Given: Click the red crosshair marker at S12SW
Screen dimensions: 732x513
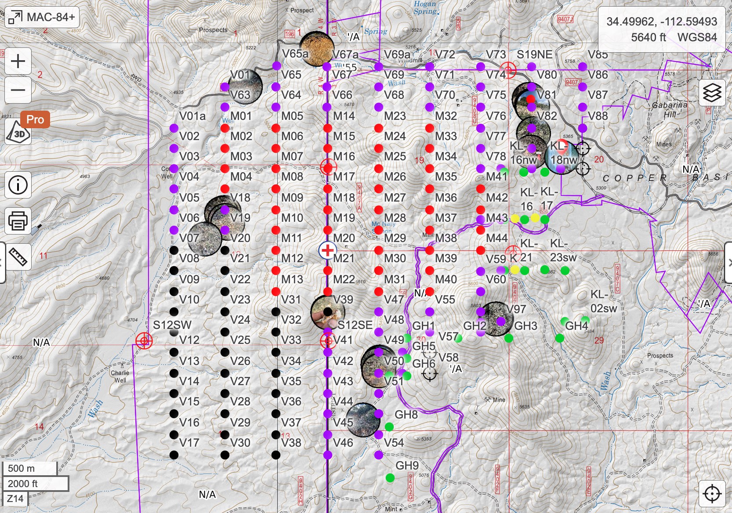Looking at the screenshot, I should point(144,340).
